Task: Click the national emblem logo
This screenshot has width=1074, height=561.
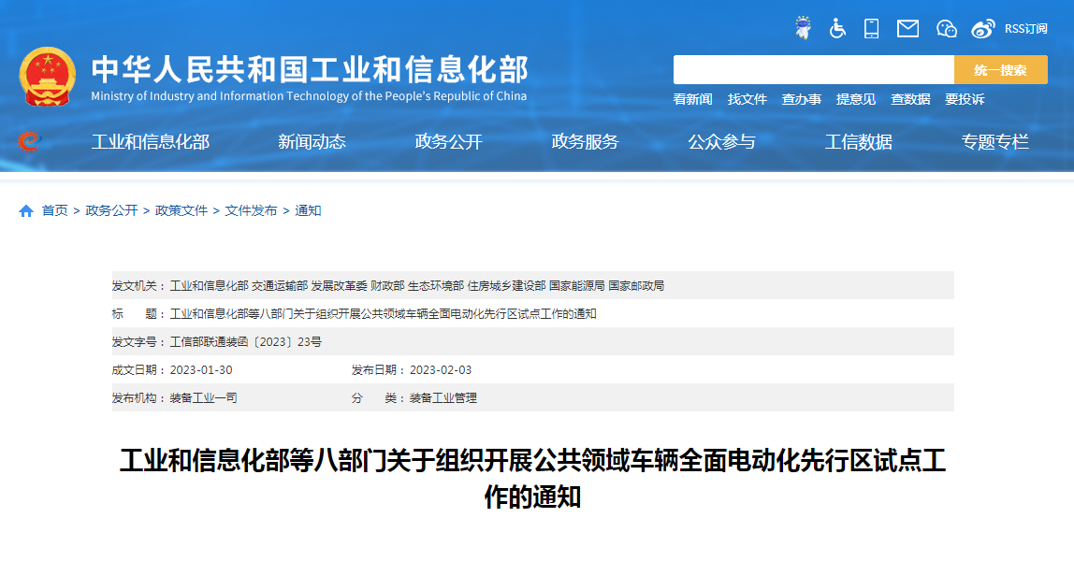Action: 48,77
